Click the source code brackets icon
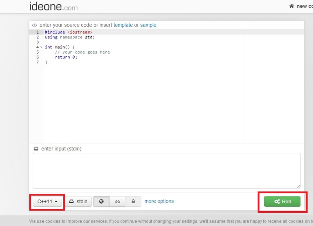 tap(34, 25)
